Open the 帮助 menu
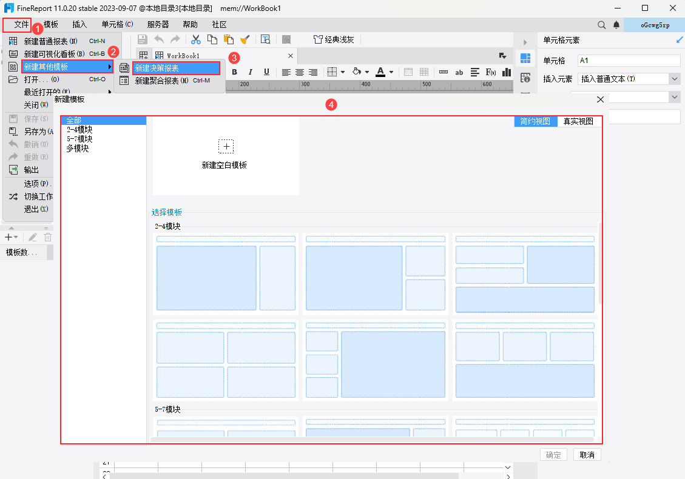685x479 pixels. (190, 25)
